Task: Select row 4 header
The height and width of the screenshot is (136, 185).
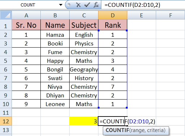Action: pos(6,52)
